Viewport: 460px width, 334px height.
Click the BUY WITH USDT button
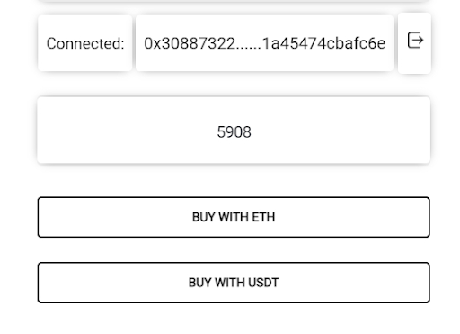[x=234, y=283]
